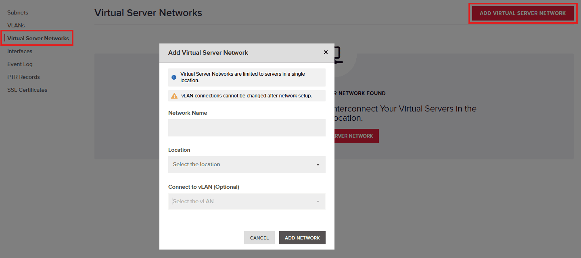Click the Location dropdown caret arrow
Viewport: 581px width, 258px height.
(317, 165)
